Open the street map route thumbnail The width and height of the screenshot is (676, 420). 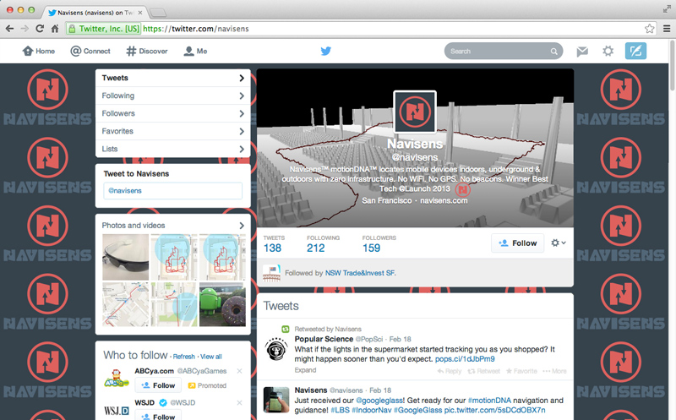pos(125,304)
